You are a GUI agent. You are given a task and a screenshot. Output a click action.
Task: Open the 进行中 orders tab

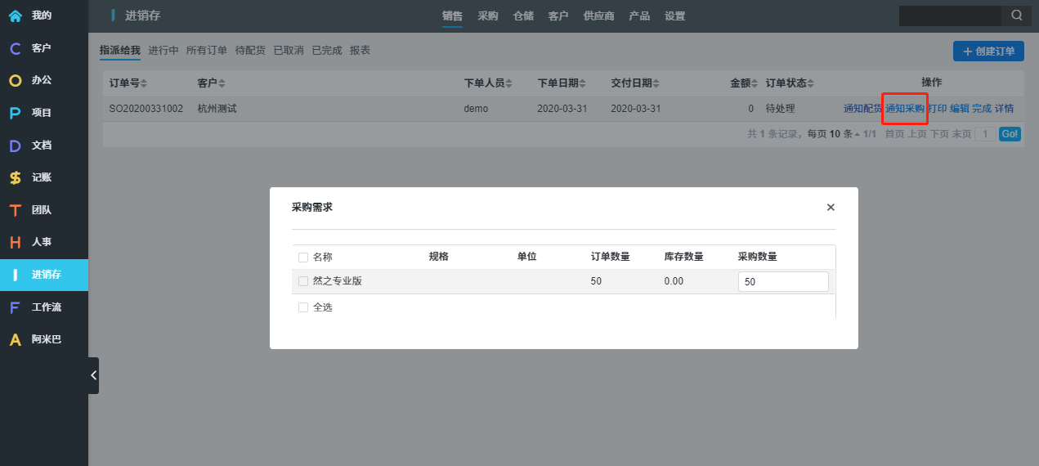point(163,51)
